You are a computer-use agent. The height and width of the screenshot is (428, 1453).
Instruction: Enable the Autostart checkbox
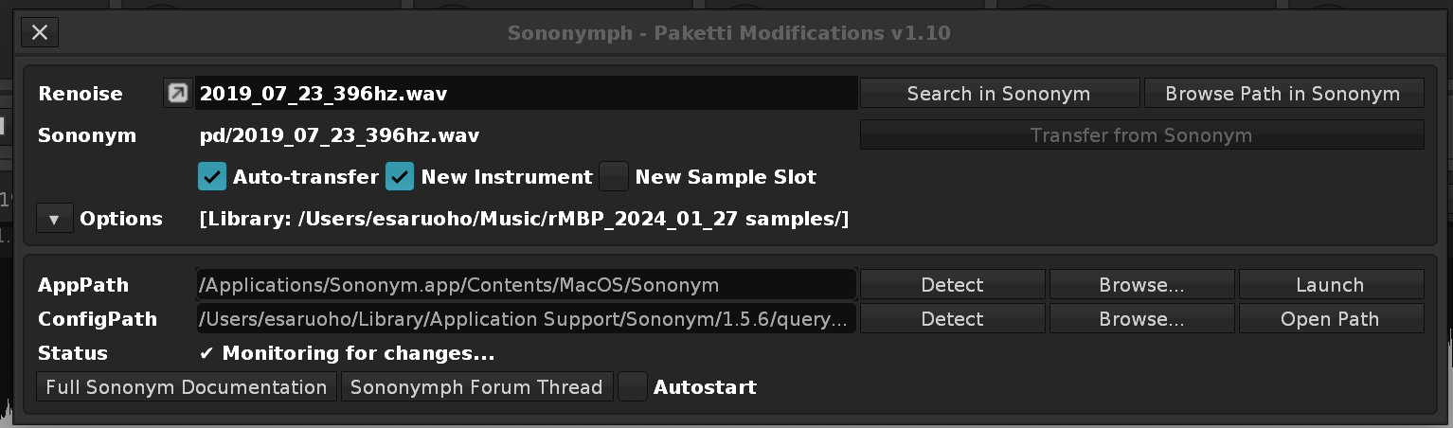click(633, 387)
